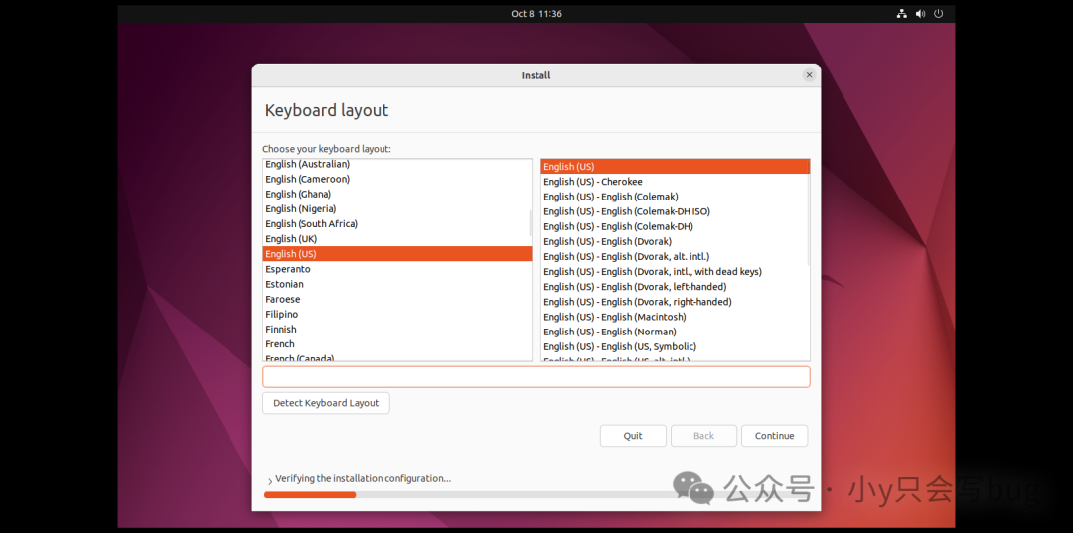Click Detect Keyboard Layout button
The image size is (1073, 533).
(x=326, y=403)
